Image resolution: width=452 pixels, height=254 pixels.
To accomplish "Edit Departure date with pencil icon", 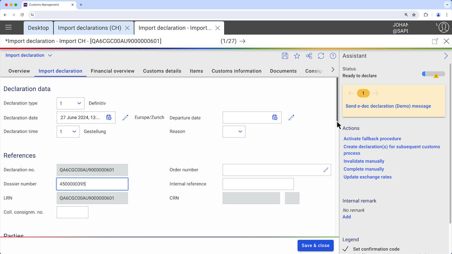I will 291,118.
